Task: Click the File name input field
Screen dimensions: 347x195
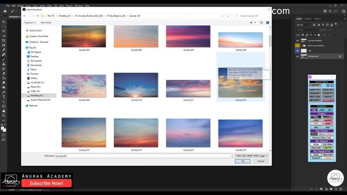Action: pos(144,156)
